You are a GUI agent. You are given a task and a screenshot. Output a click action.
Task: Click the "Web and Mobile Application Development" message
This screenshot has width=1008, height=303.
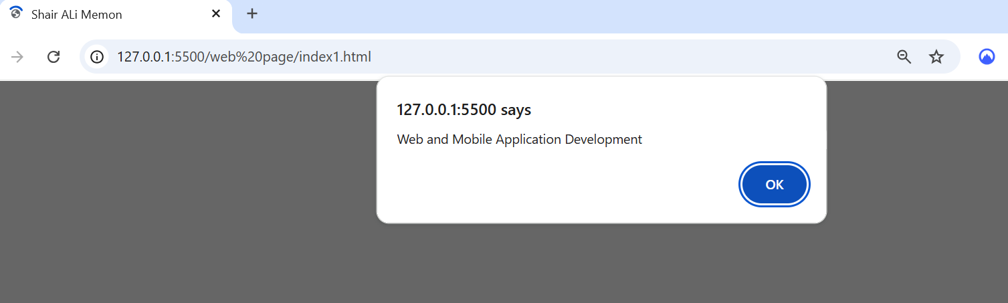(519, 139)
